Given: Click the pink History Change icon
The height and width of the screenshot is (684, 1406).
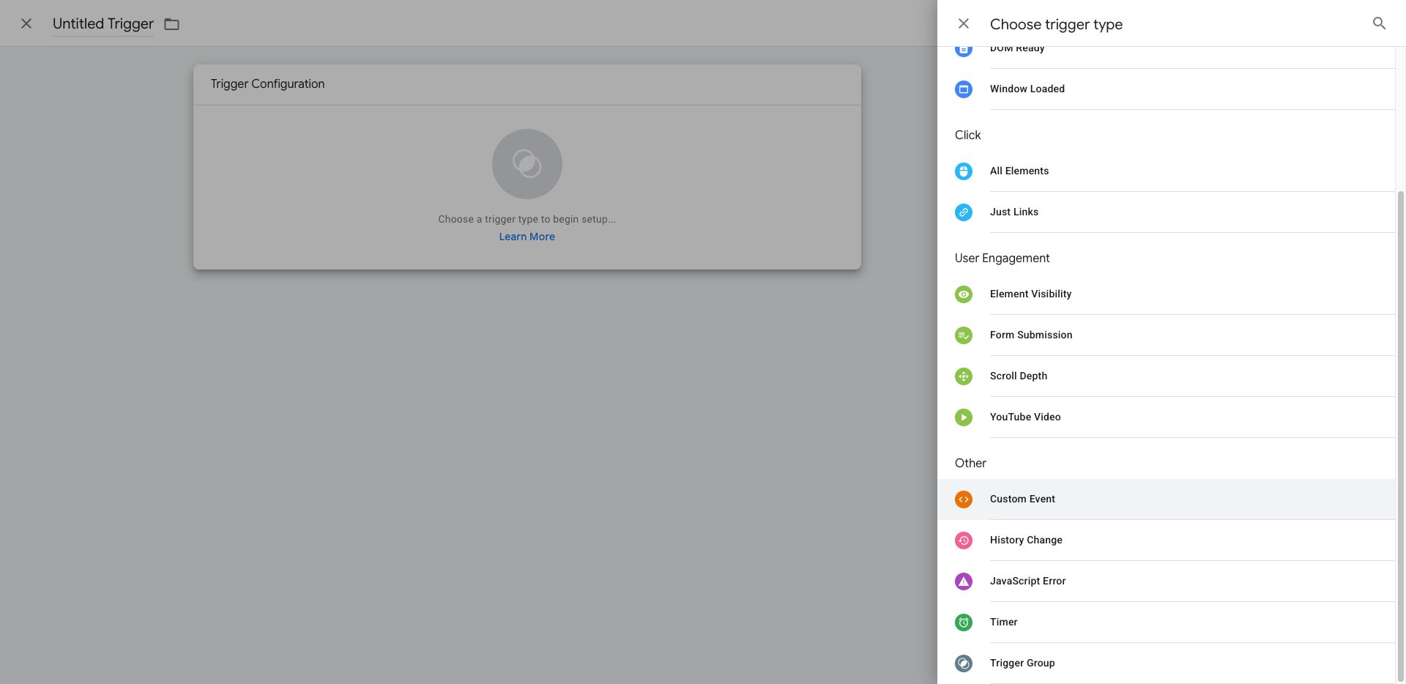Looking at the screenshot, I should tap(964, 540).
